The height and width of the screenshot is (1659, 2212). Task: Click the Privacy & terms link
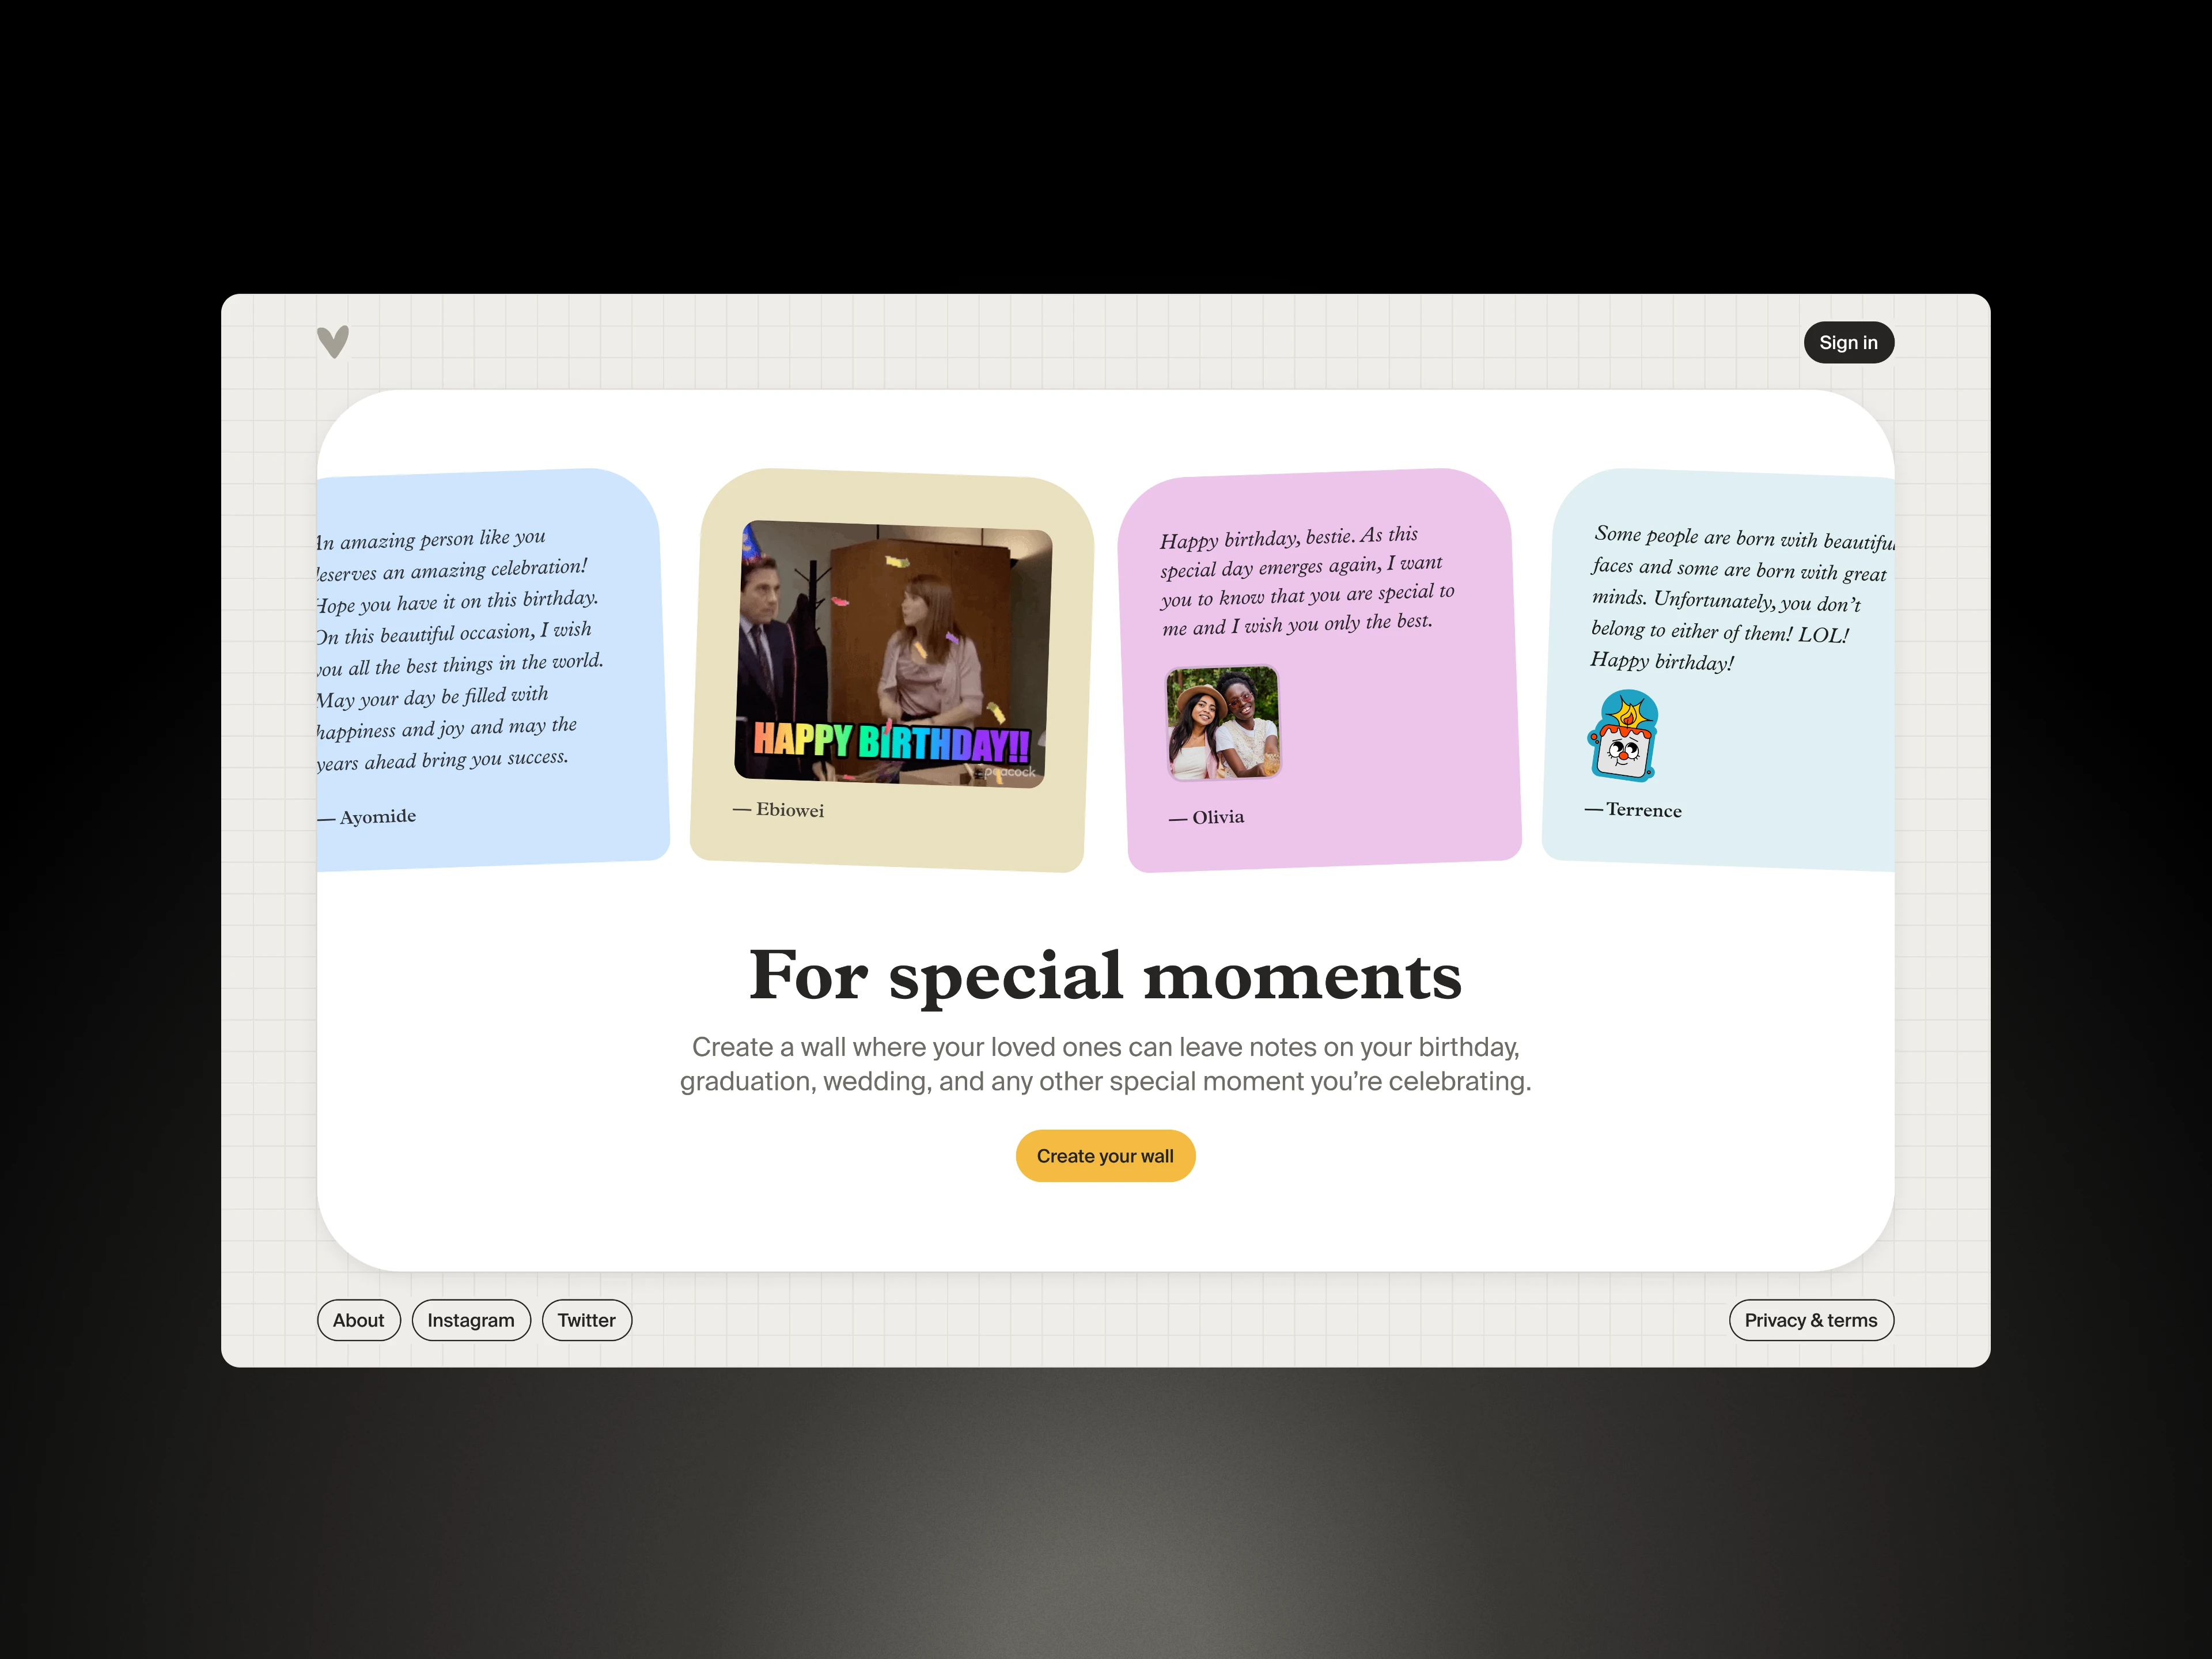(1808, 1319)
